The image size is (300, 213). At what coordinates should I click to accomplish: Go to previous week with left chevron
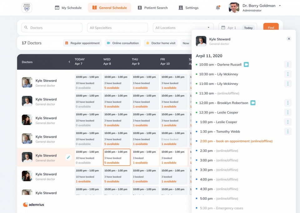click(69, 62)
